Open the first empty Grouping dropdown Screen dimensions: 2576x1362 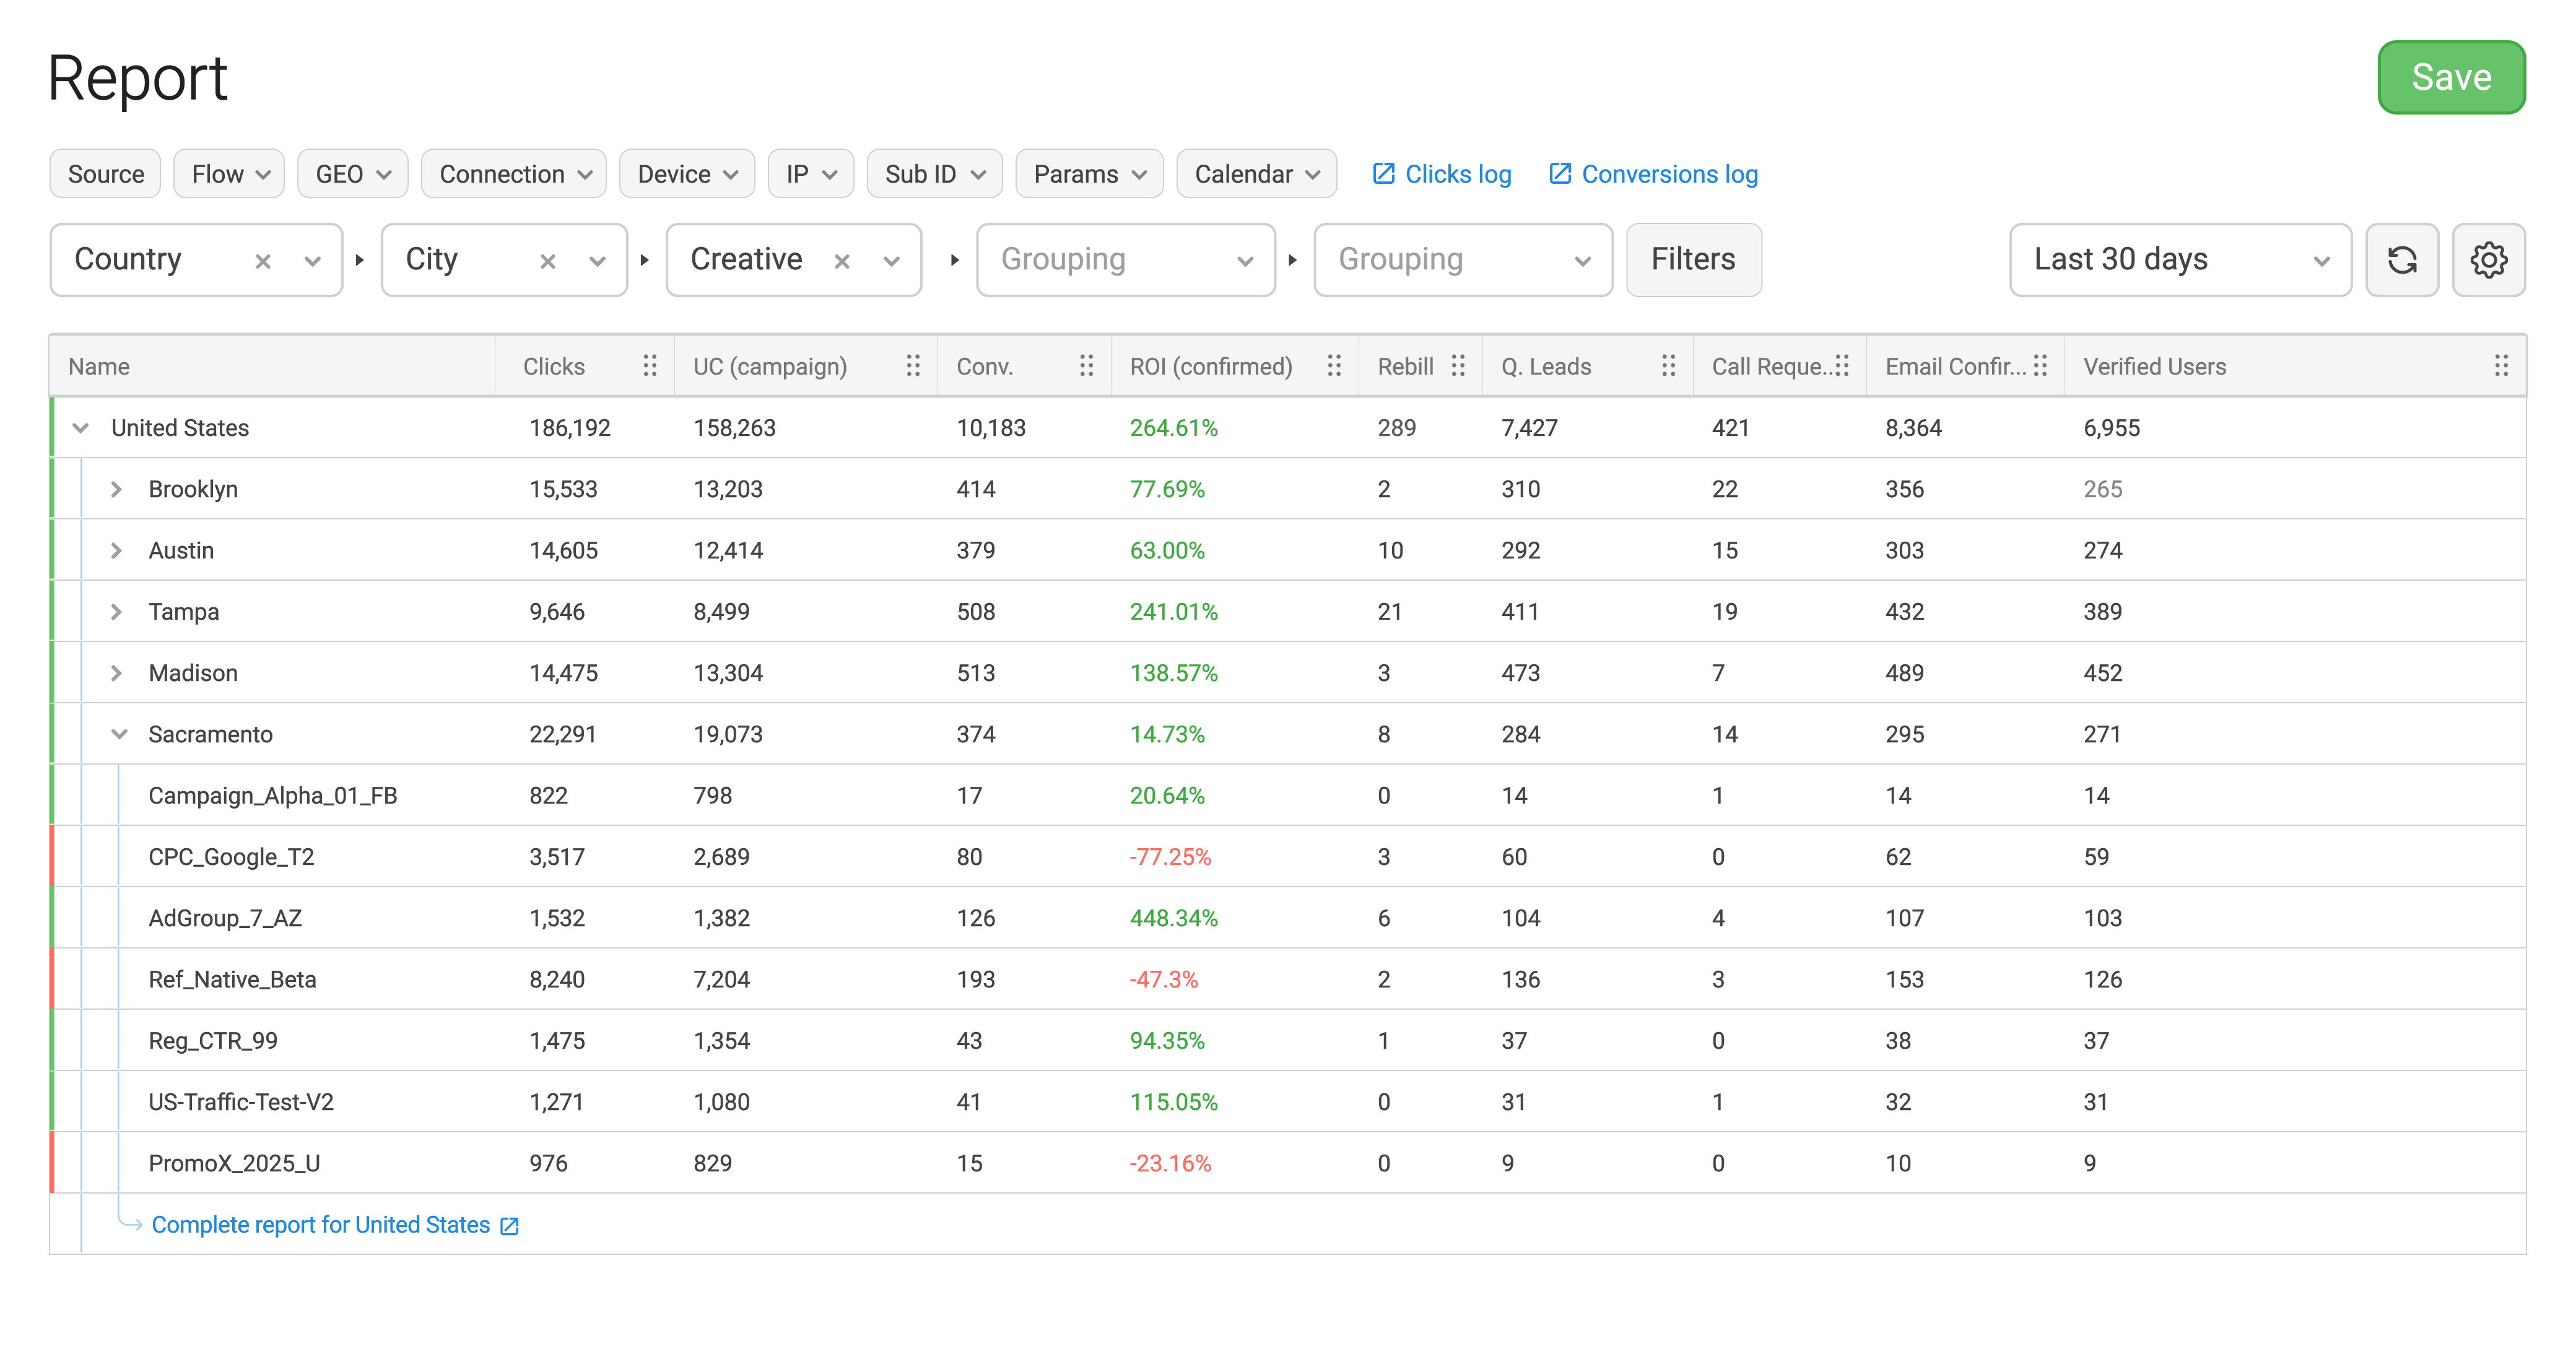pyautogui.click(x=1126, y=260)
